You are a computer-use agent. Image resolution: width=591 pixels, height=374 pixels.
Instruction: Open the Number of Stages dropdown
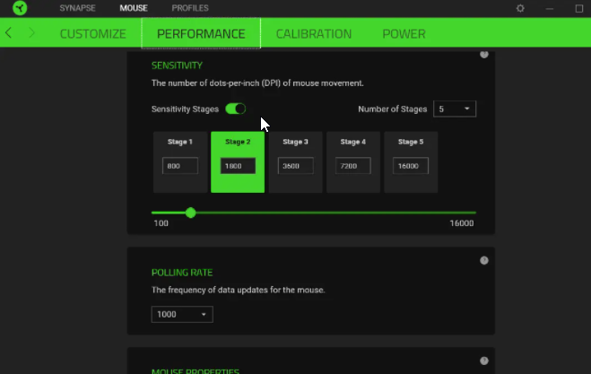pyautogui.click(x=455, y=109)
